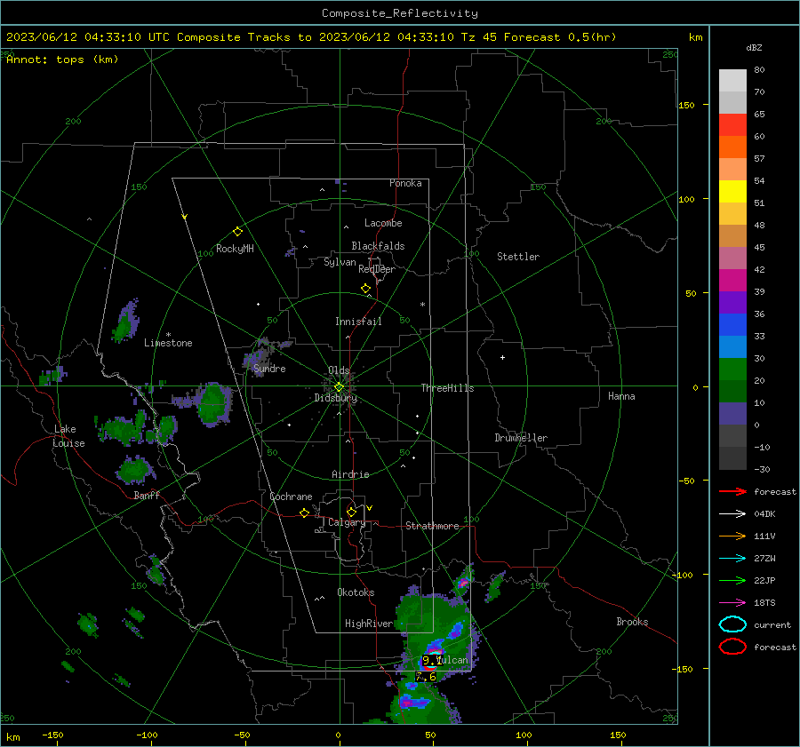
Task: Click the Calgary city label
Action: coord(347,522)
